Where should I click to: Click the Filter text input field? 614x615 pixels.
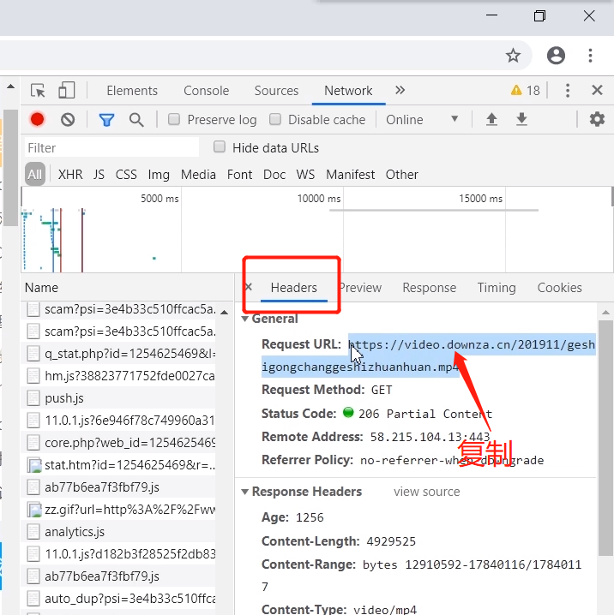click(x=111, y=147)
